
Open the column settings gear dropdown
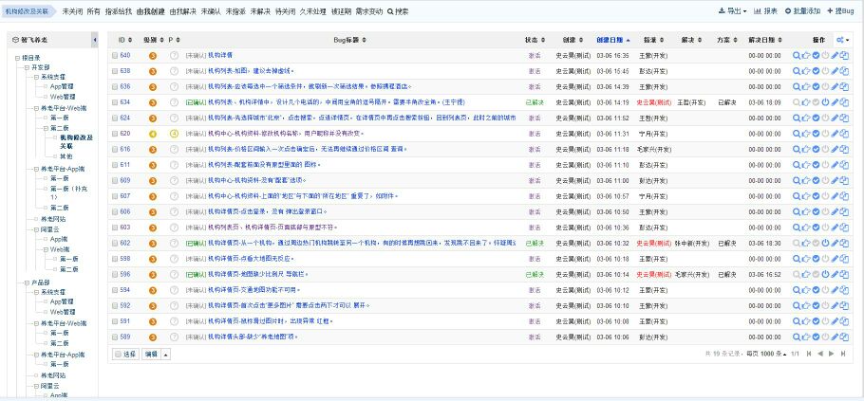843,40
